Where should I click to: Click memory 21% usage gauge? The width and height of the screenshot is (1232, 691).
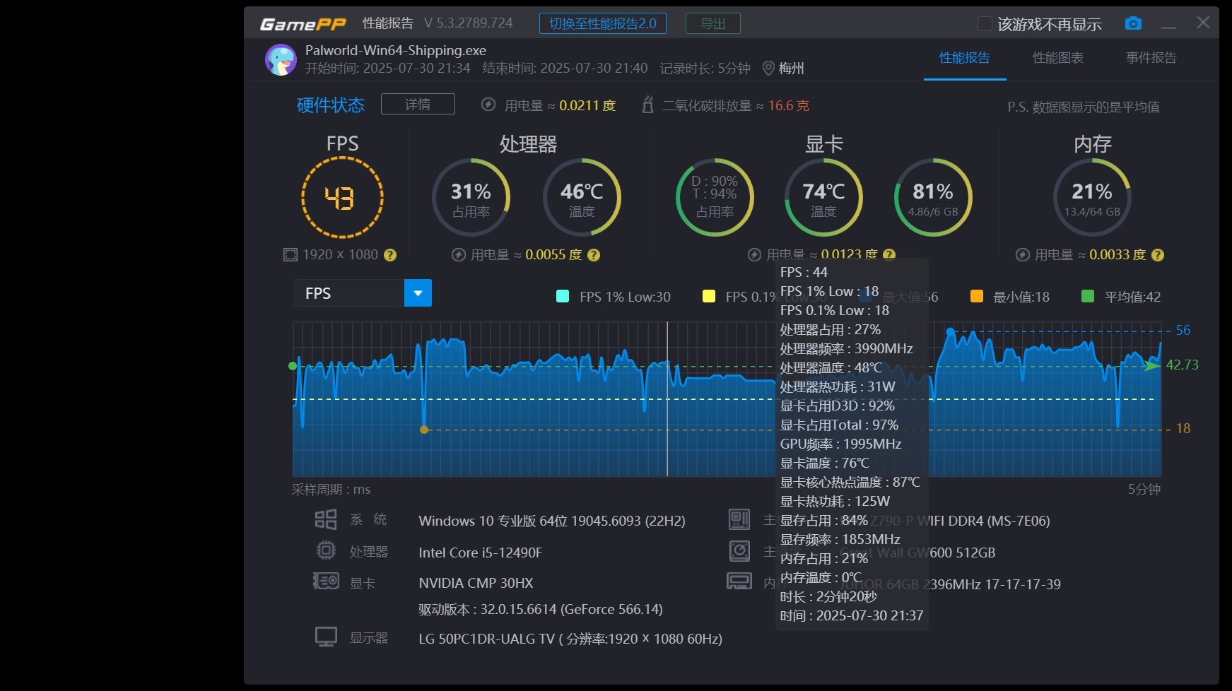1092,198
